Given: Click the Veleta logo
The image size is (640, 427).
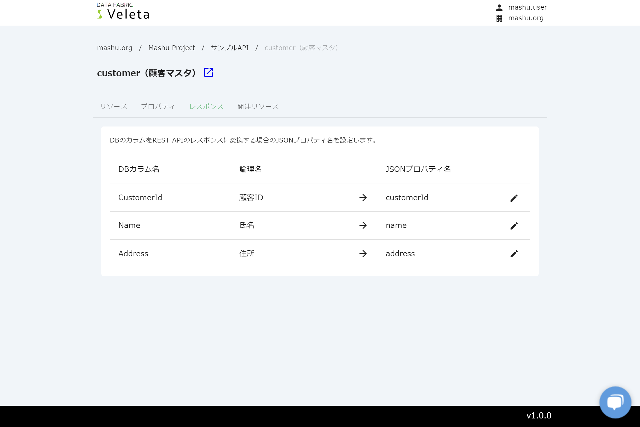Looking at the screenshot, I should pyautogui.click(x=123, y=11).
